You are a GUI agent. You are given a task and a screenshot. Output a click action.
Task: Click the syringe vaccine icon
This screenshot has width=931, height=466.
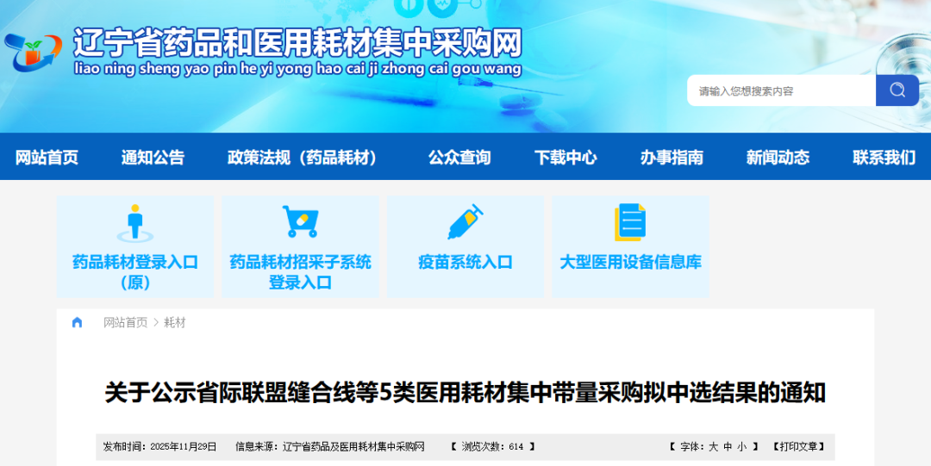pos(465,221)
